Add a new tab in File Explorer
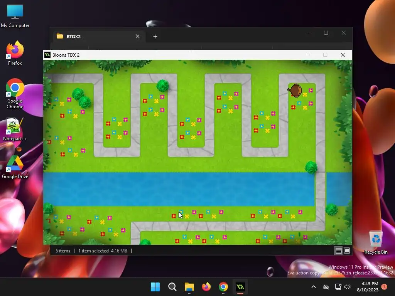The width and height of the screenshot is (395, 296). coord(155,37)
